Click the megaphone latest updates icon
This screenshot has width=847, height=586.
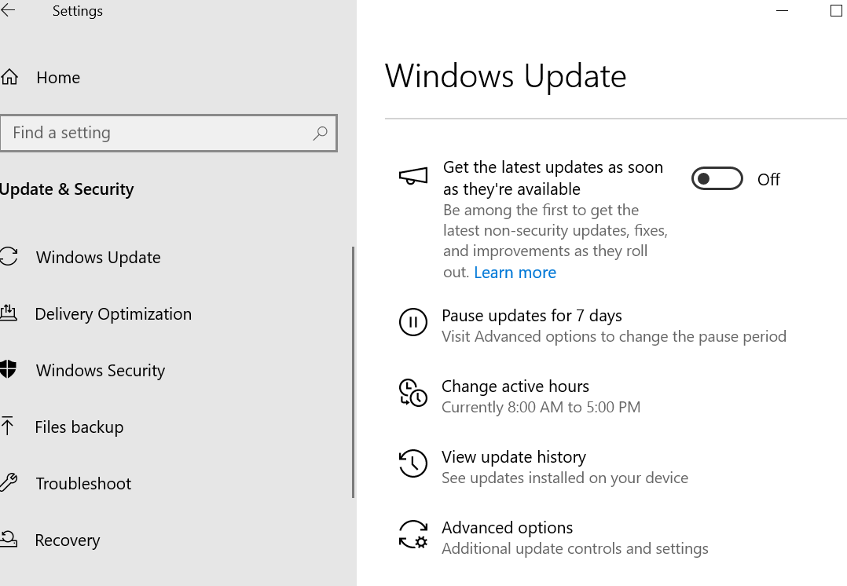413,176
